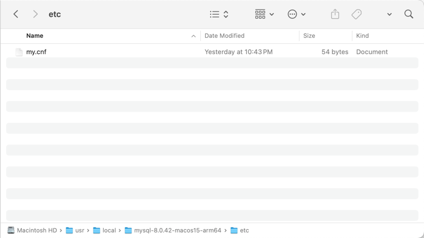Viewport: 424px width, 238px height.
Task: Open search with the magnifier icon
Action: click(409, 14)
